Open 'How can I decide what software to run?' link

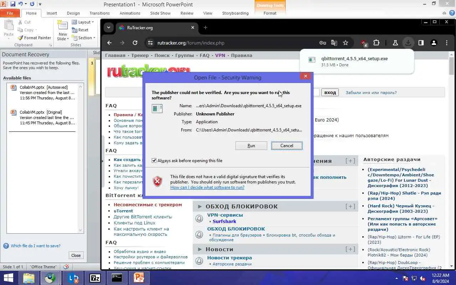coord(207,187)
